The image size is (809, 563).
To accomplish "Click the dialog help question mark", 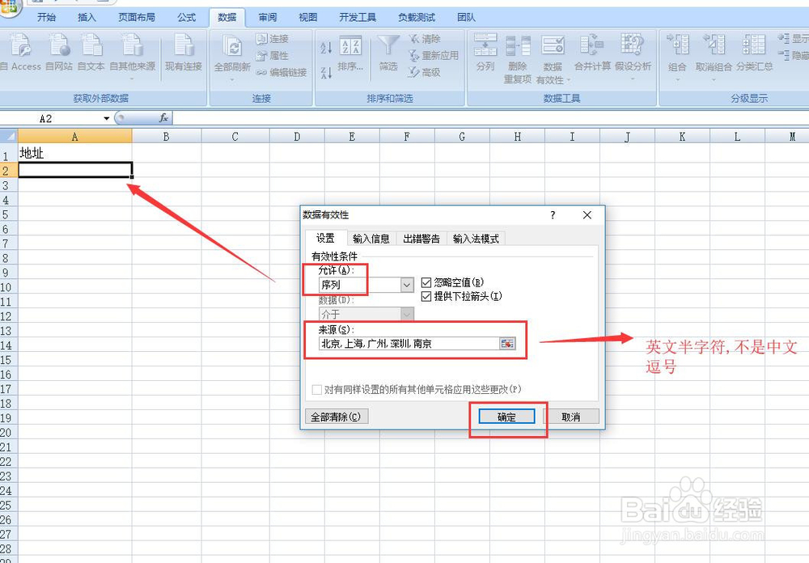I will tap(553, 215).
